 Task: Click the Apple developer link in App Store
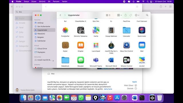pos(134,82)
